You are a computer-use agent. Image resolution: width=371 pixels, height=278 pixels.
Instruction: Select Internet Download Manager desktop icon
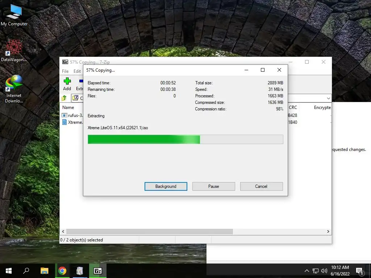pos(14,89)
